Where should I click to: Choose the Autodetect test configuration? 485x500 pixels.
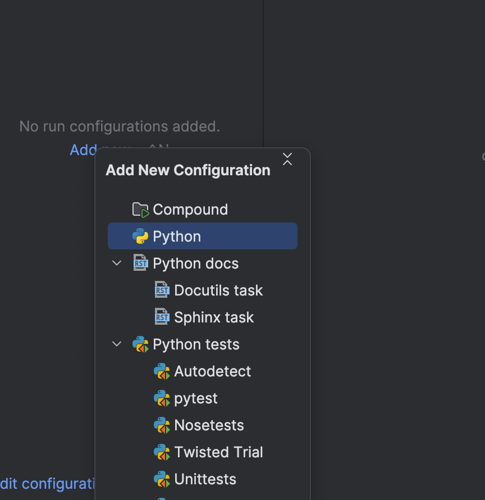pos(203,371)
